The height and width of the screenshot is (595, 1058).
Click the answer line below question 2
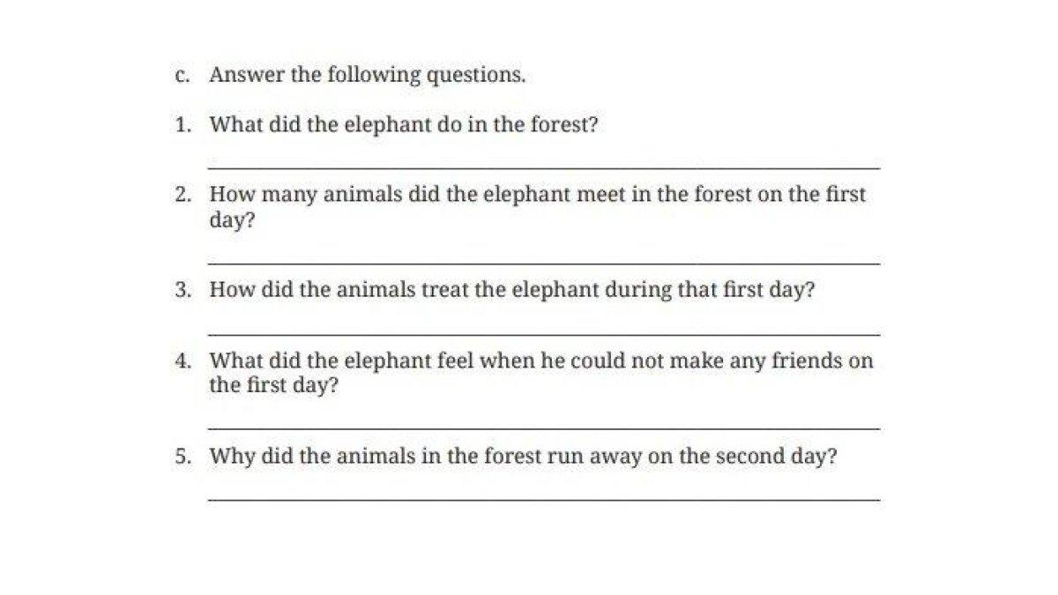(x=543, y=263)
